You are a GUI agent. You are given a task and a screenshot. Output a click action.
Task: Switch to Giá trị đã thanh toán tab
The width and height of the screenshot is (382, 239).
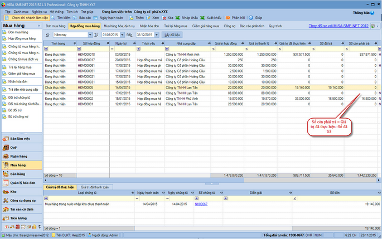(x=95, y=187)
